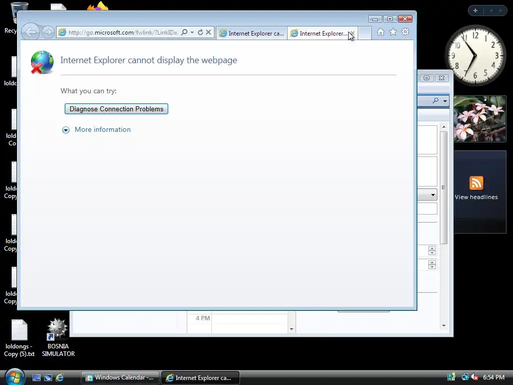This screenshot has width=513, height=385.
Task: Select loldongs - Copy (5).txt desktop file
Action: pos(20,338)
